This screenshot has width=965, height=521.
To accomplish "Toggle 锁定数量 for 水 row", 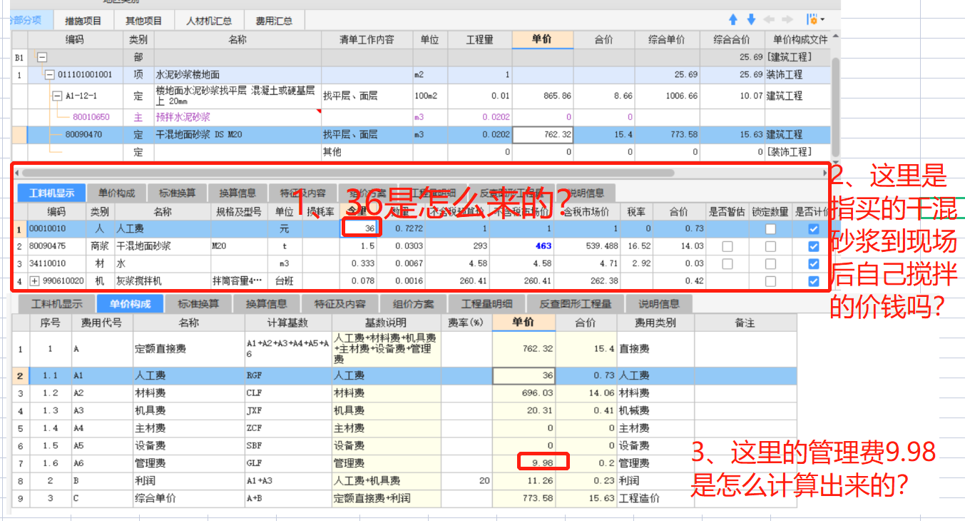I will 771,264.
